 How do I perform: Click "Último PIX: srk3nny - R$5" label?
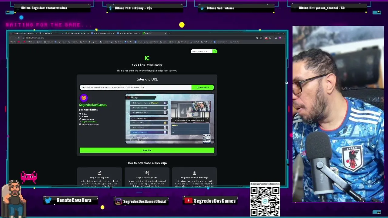click(x=133, y=8)
